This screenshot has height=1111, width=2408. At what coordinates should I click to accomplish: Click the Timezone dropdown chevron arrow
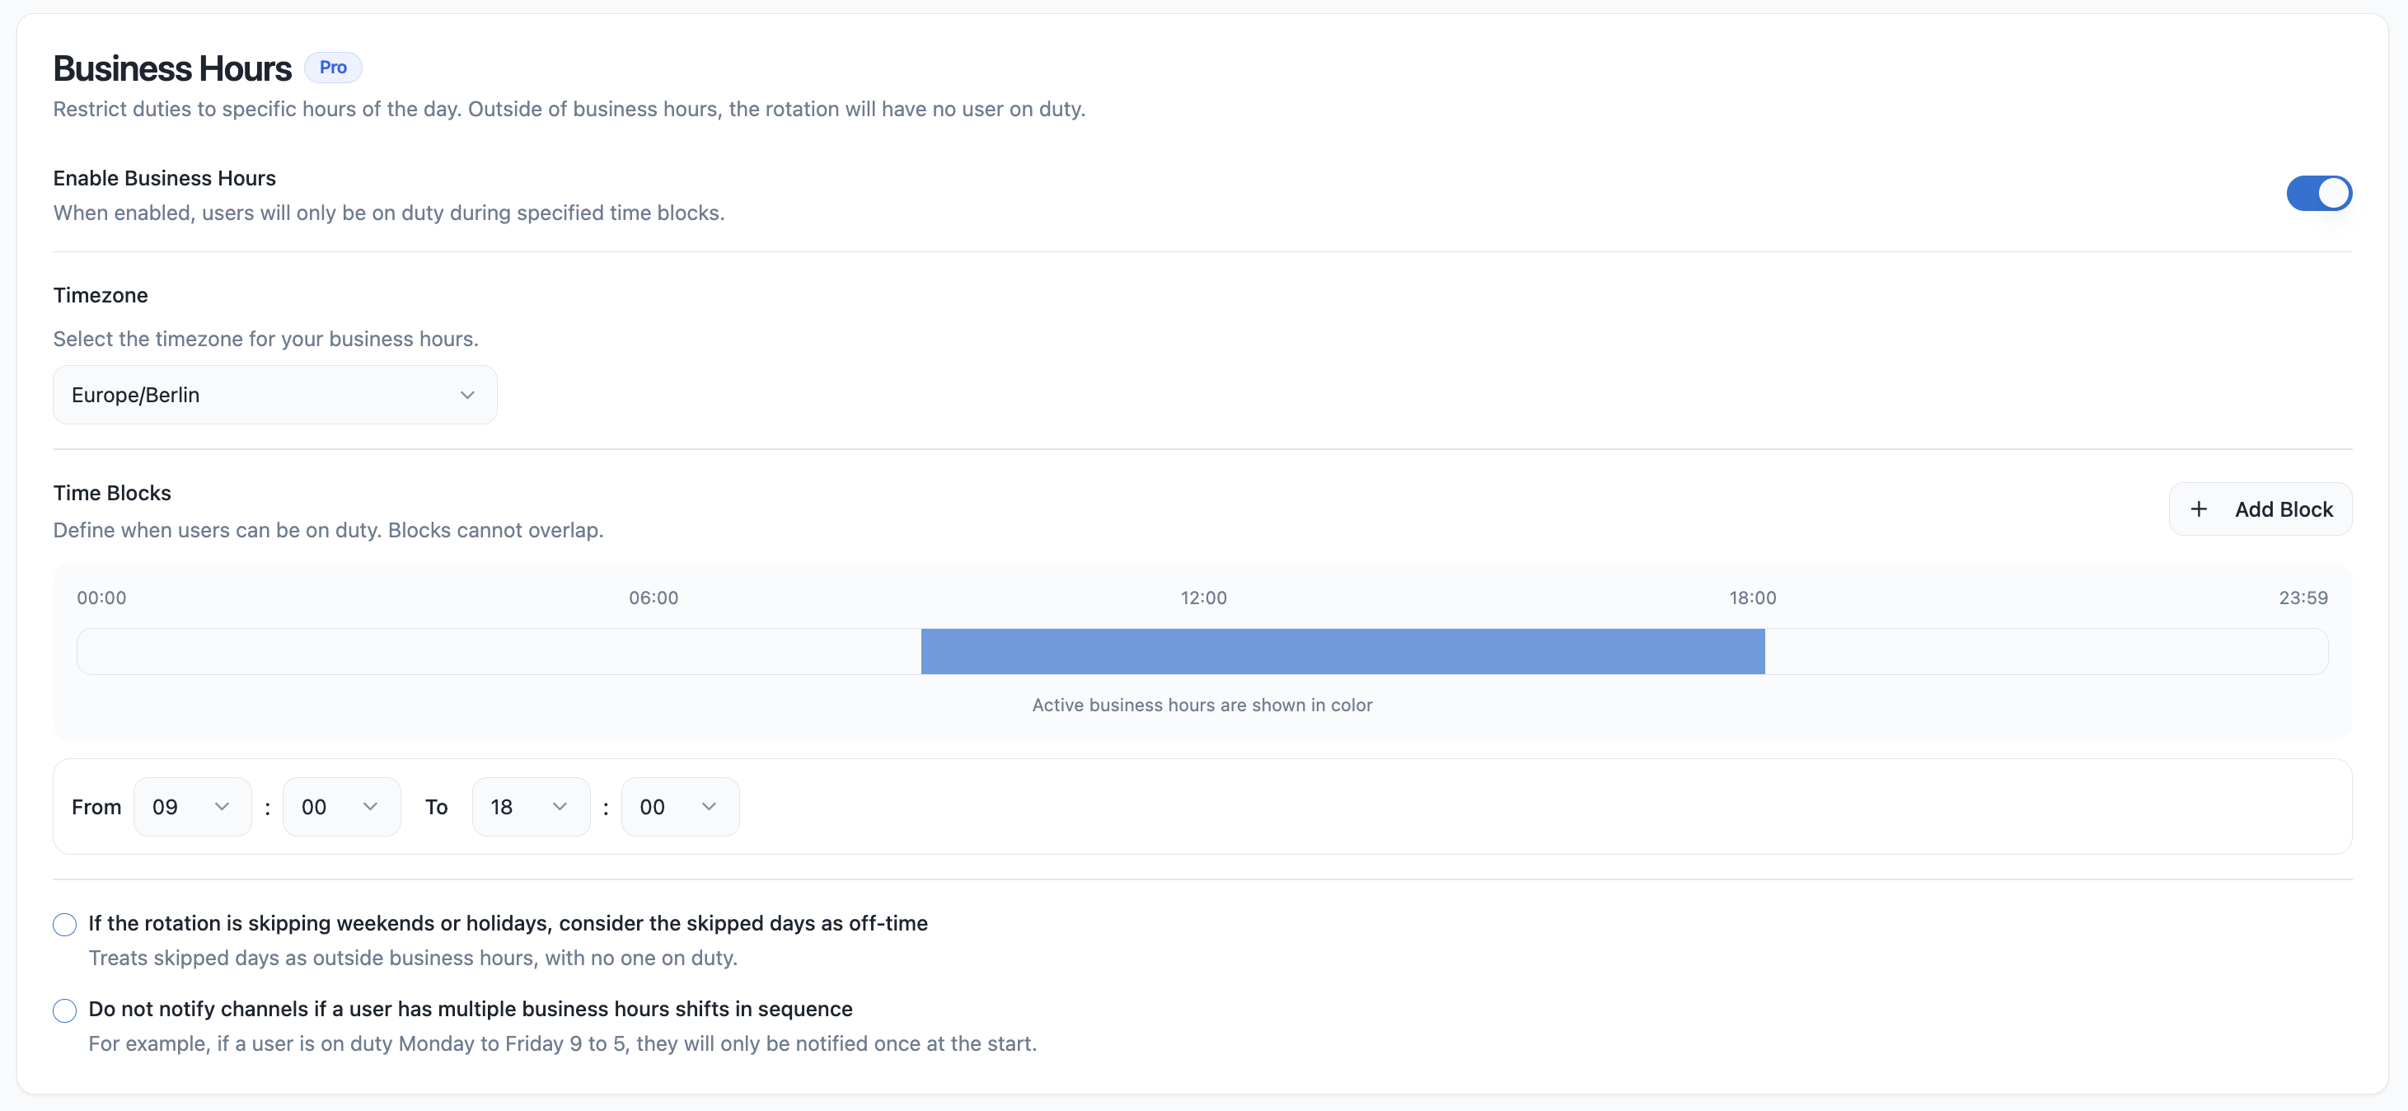pos(467,395)
